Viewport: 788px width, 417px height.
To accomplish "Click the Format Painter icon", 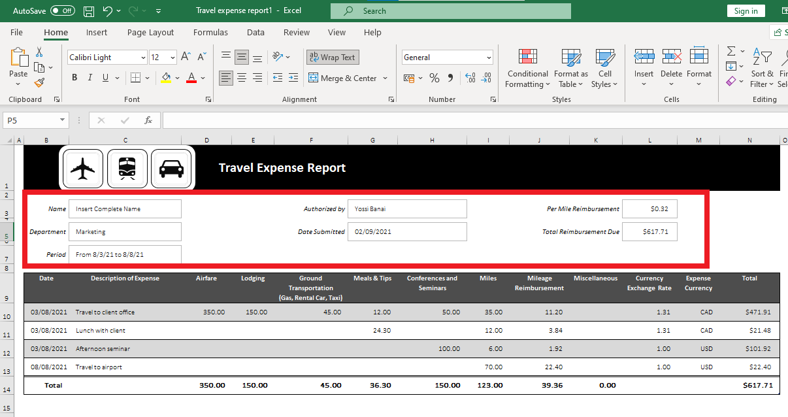I will point(39,82).
